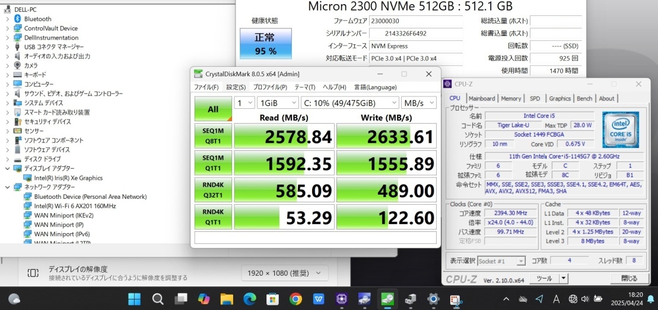Launch Microsoft Edge from taskbar
This screenshot has height=310, width=658.
(250, 299)
